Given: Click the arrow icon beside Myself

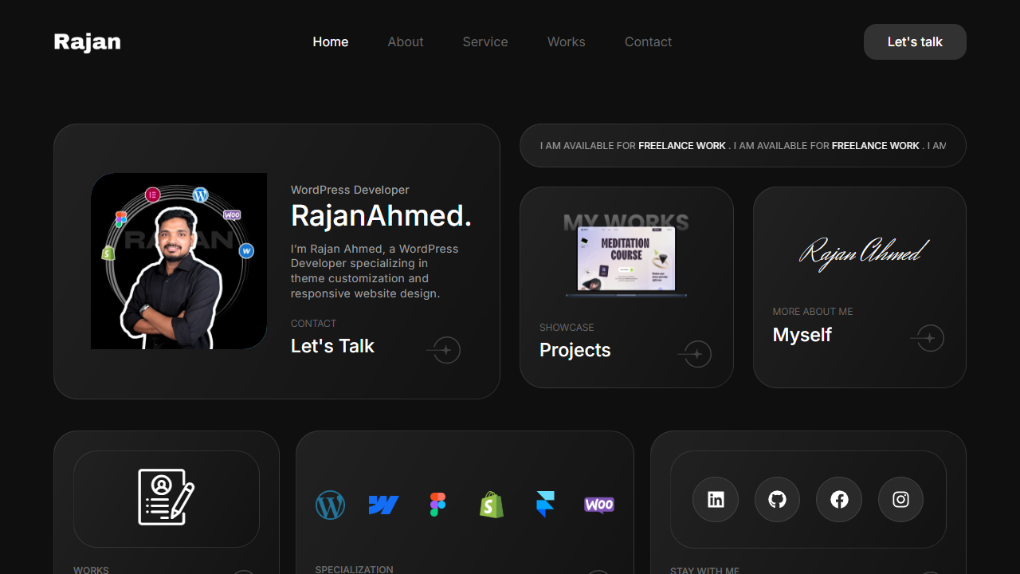Looking at the screenshot, I should pos(928,338).
